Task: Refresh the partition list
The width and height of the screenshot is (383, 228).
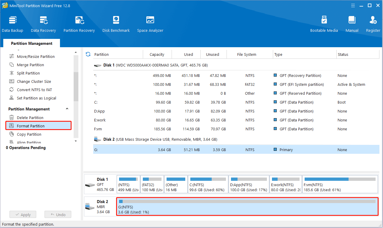Action: pyautogui.click(x=88, y=54)
